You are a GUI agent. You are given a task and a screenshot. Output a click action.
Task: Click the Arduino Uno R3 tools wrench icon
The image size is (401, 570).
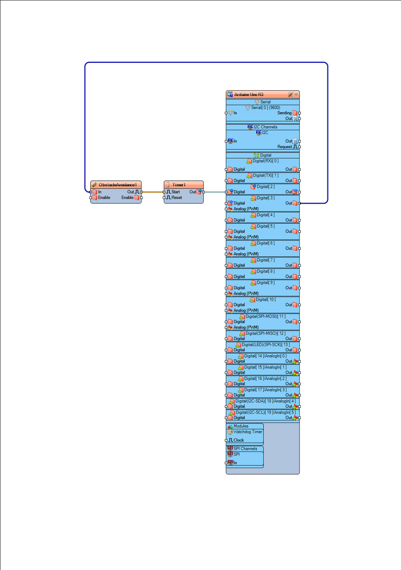290,95
